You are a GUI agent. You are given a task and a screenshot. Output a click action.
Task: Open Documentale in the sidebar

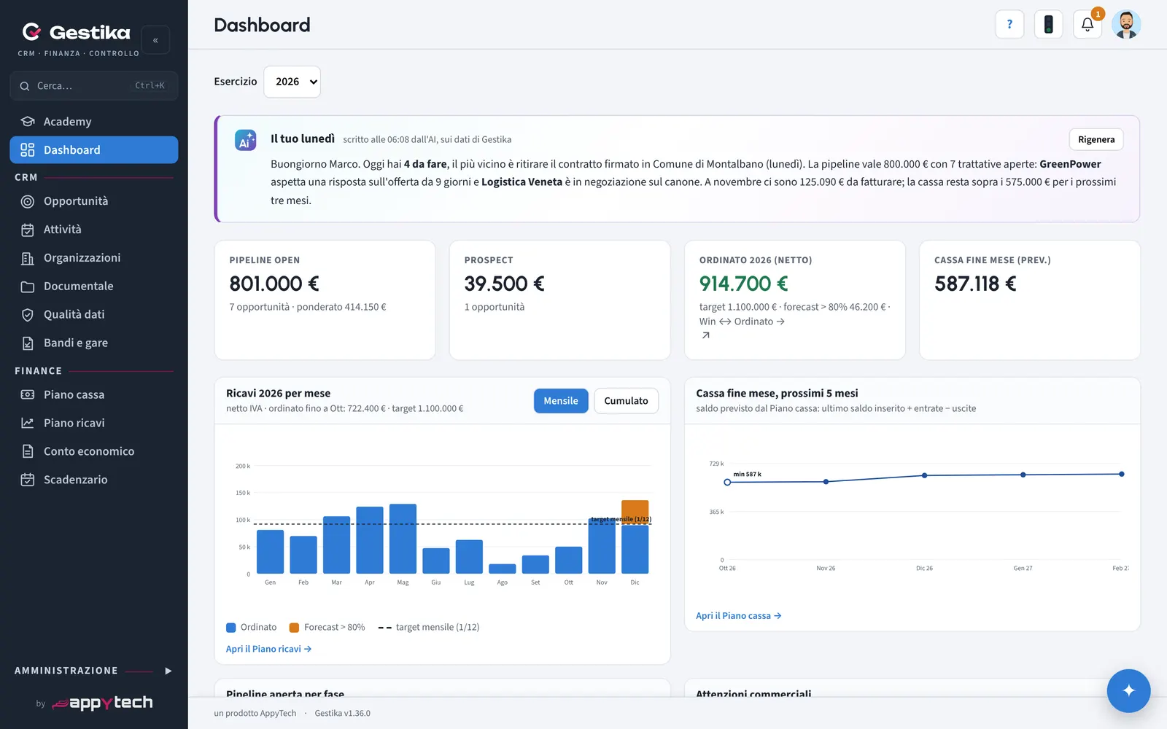94,286
